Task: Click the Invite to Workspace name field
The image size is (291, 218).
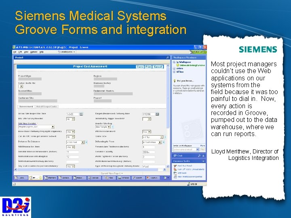Action: [x=186, y=149]
